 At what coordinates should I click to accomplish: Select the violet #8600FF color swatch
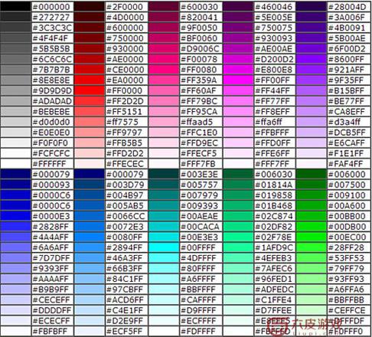312,59
